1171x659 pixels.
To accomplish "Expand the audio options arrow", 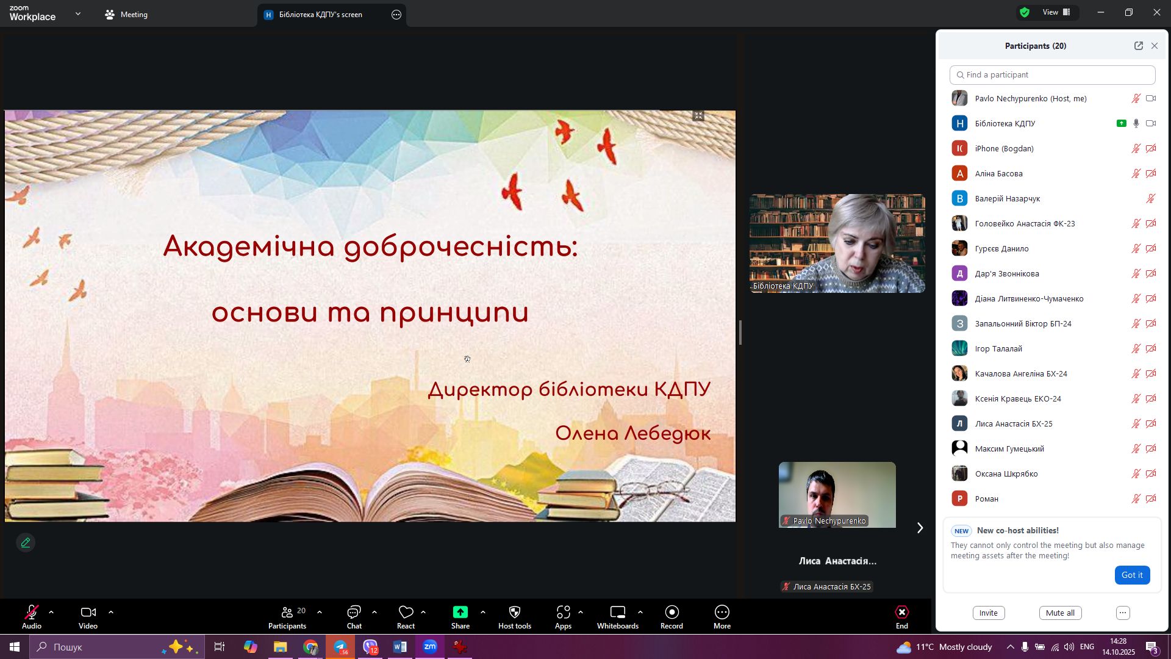I will 51,612.
